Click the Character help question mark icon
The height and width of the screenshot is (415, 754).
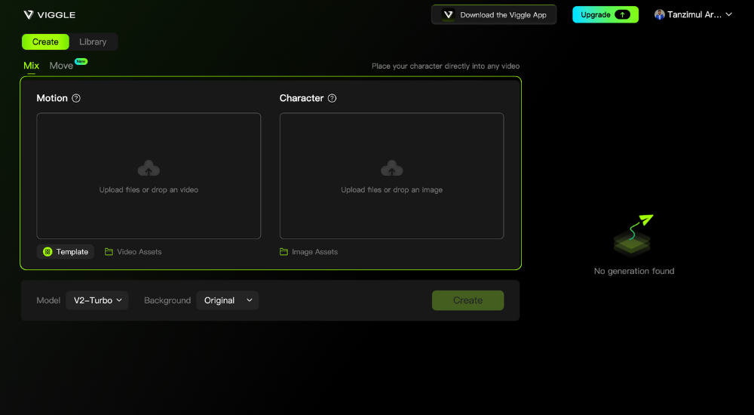point(333,98)
